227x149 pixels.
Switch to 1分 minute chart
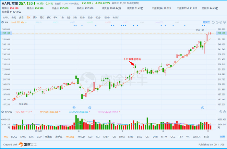(62, 18)
